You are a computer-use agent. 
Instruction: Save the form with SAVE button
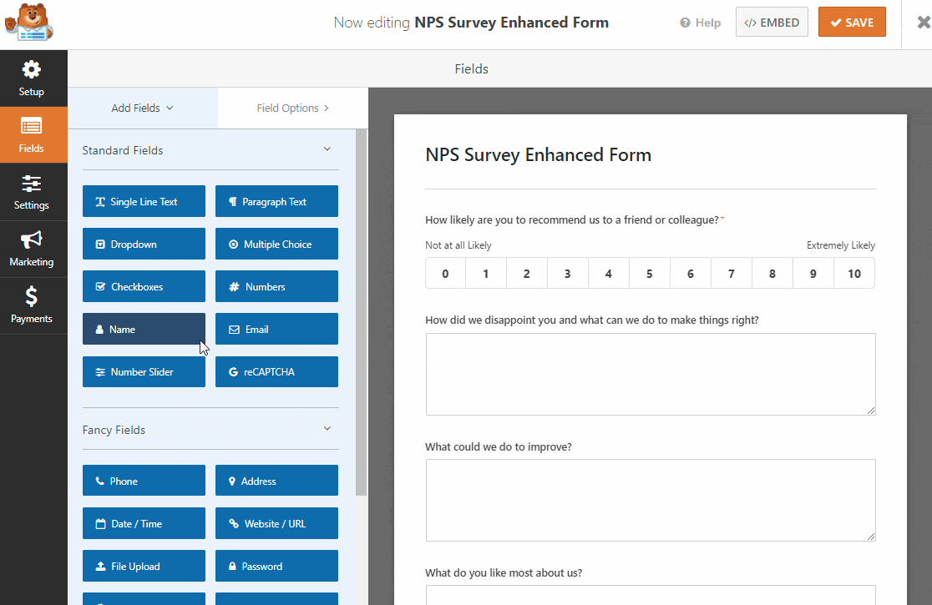click(x=852, y=22)
